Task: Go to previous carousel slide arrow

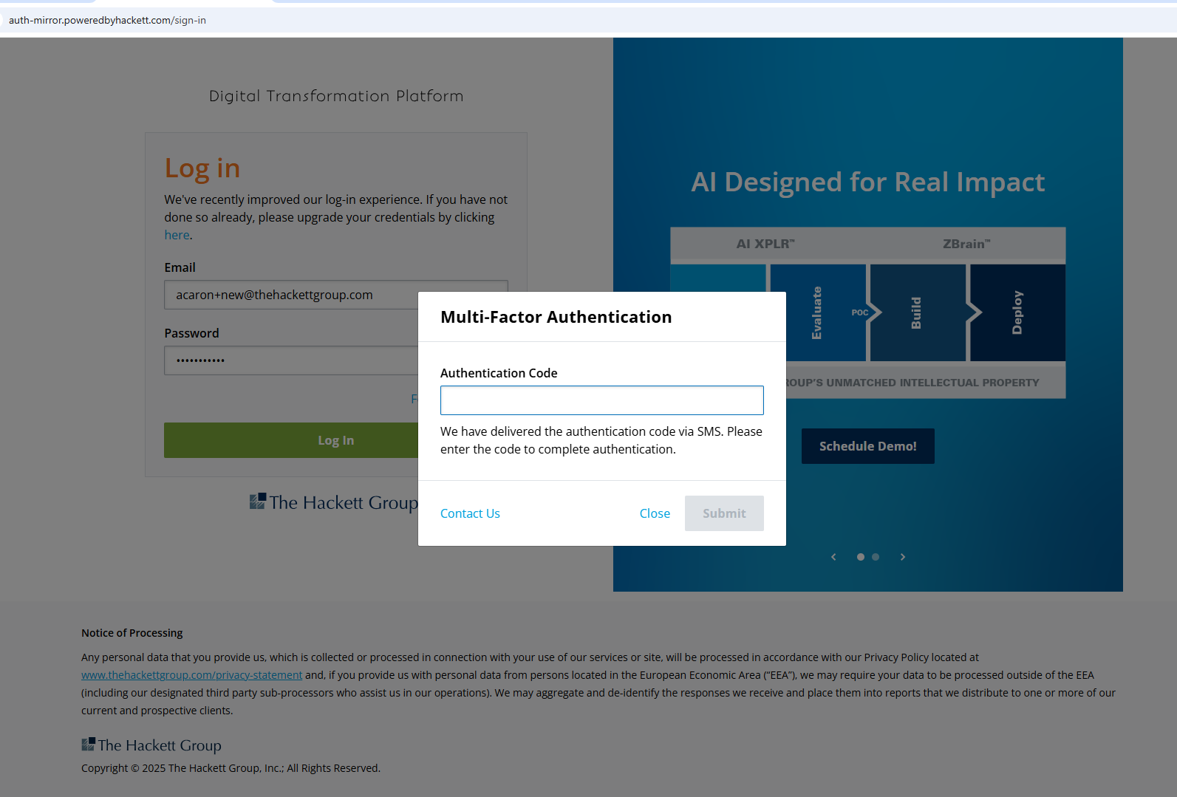Action: tap(833, 557)
